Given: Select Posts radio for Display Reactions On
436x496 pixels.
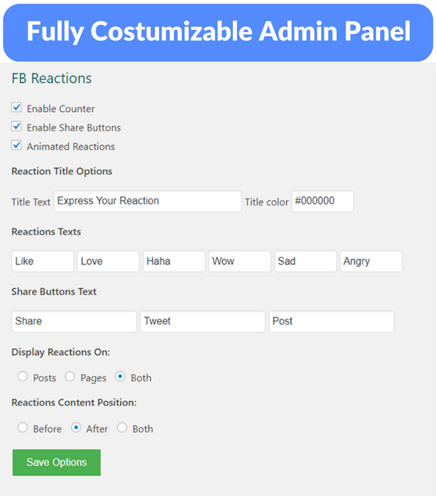Looking at the screenshot, I should [x=23, y=377].
